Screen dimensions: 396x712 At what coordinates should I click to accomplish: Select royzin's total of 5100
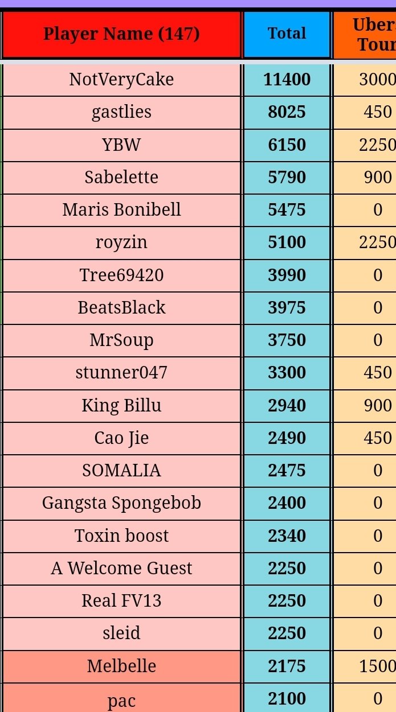coord(287,243)
